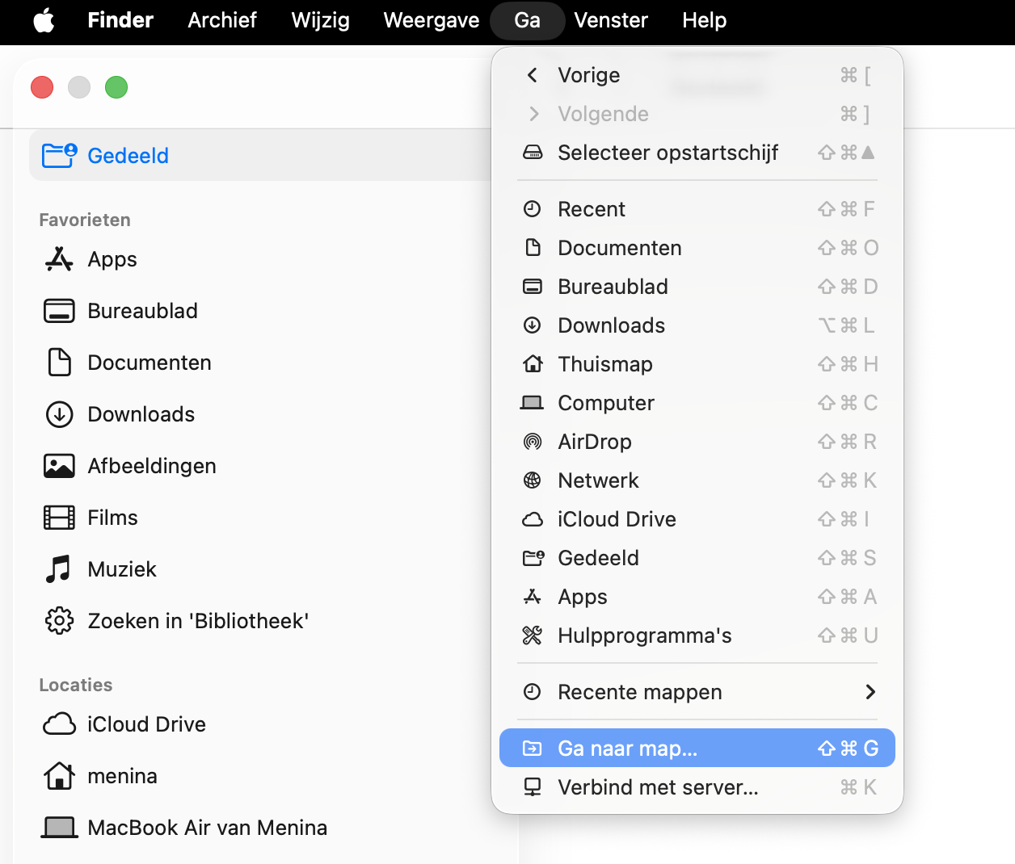Choose Selecteer opstartschijf in Ga menu
Image resolution: width=1015 pixels, height=864 pixels.
[697, 153]
